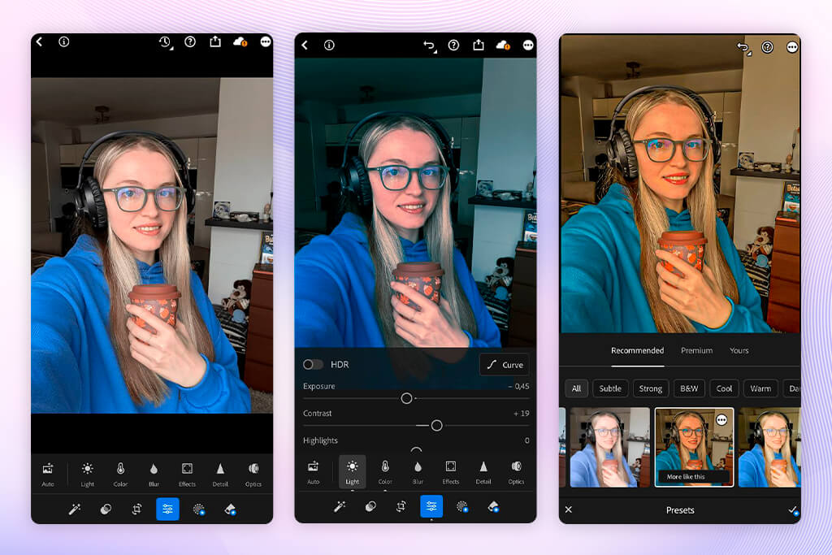The width and height of the screenshot is (832, 555).
Task: Switch to Premium presets tab
Action: pos(696,351)
